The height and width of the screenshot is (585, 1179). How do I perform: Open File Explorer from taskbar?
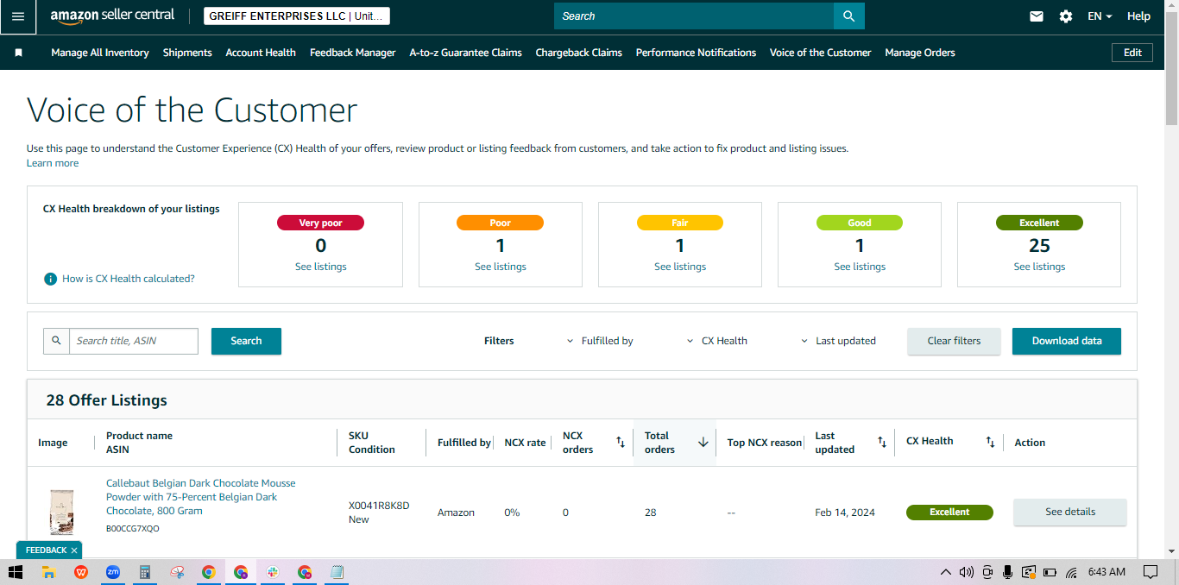pos(48,572)
